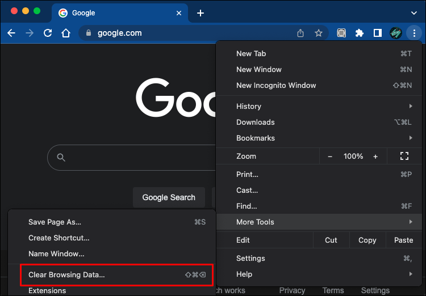Bookmark this page with the star icon
426x296 pixels.
319,33
